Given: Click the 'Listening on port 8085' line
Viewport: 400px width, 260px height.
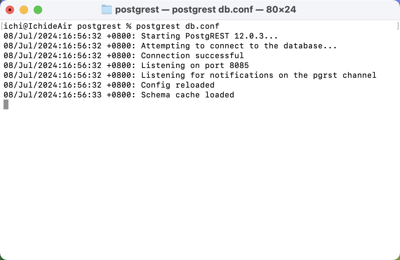Looking at the screenshot, I should coord(195,66).
